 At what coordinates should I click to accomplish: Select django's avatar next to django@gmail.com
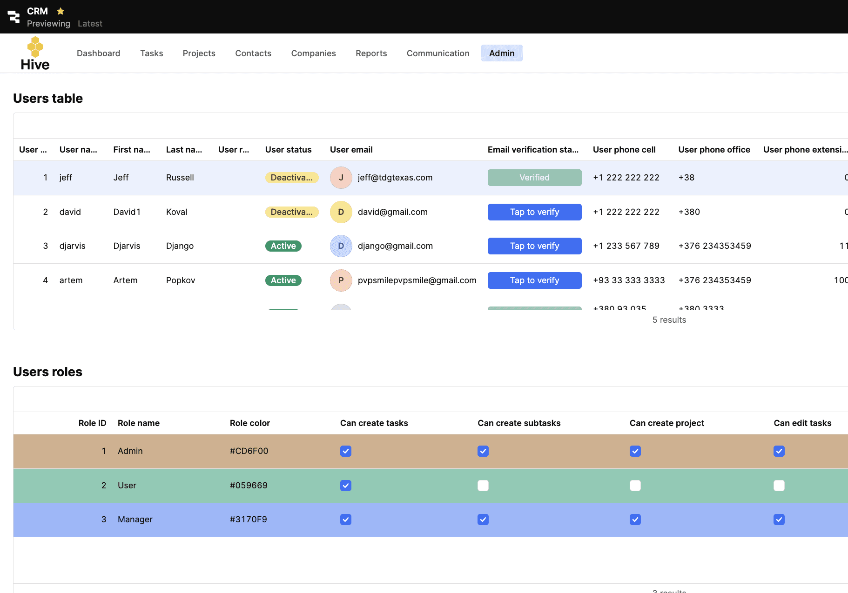(x=341, y=246)
